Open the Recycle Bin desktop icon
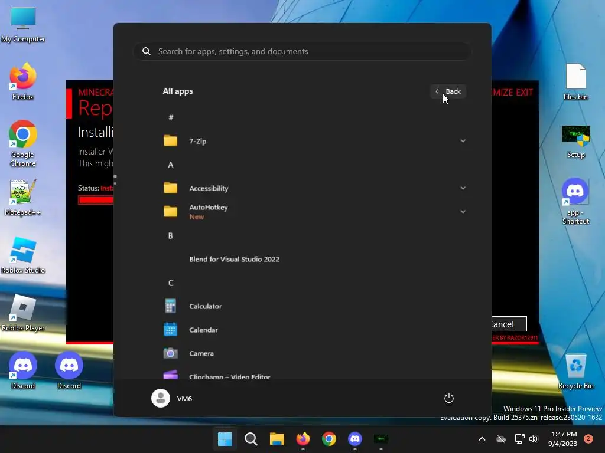This screenshot has width=605, height=453. click(x=575, y=372)
